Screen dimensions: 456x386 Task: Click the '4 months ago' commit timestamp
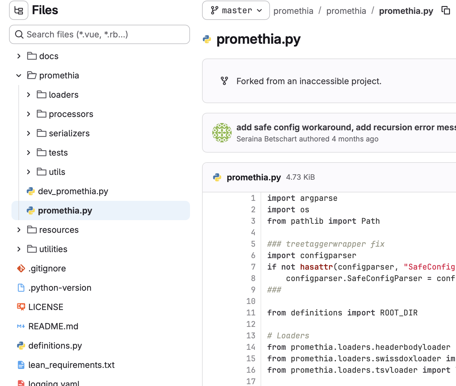[355, 139]
